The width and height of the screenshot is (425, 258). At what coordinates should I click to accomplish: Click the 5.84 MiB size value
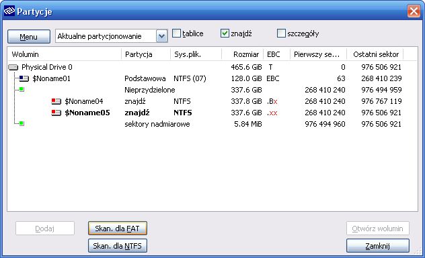247,124
